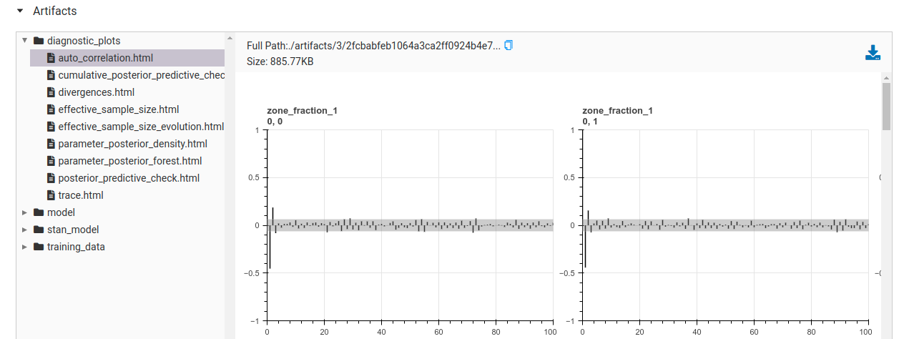Click the Size: 885.77KB text
904x339 pixels.
pyautogui.click(x=280, y=62)
